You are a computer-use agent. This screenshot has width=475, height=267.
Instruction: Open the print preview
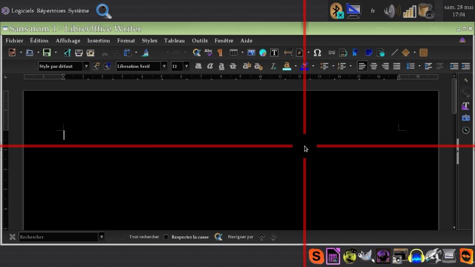click(90, 53)
